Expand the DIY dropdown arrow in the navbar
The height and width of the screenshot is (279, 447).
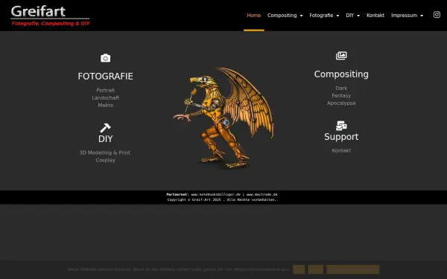point(358,16)
